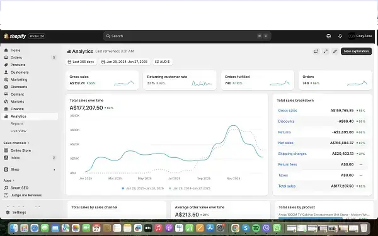Open the Last 365 days date range dropdown
The height and width of the screenshot is (236, 378).
click(81, 62)
